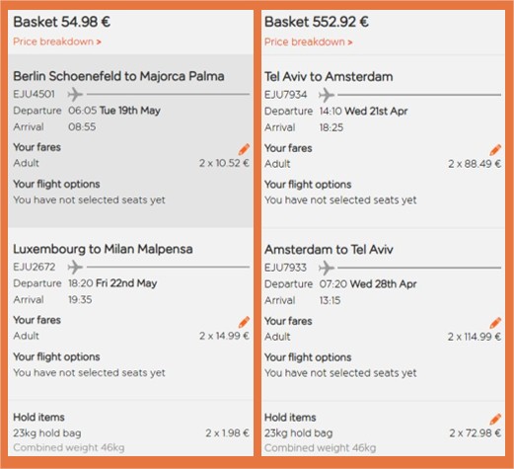Viewport: 514px width, 469px height.
Task: Click the Basket 552.92 € total
Action: pos(317,22)
